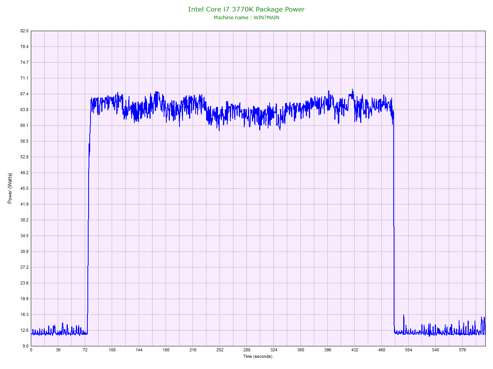Image resolution: width=493 pixels, height=369 pixels.
Task: Click the 67.4 y-axis value
Action: pos(24,94)
